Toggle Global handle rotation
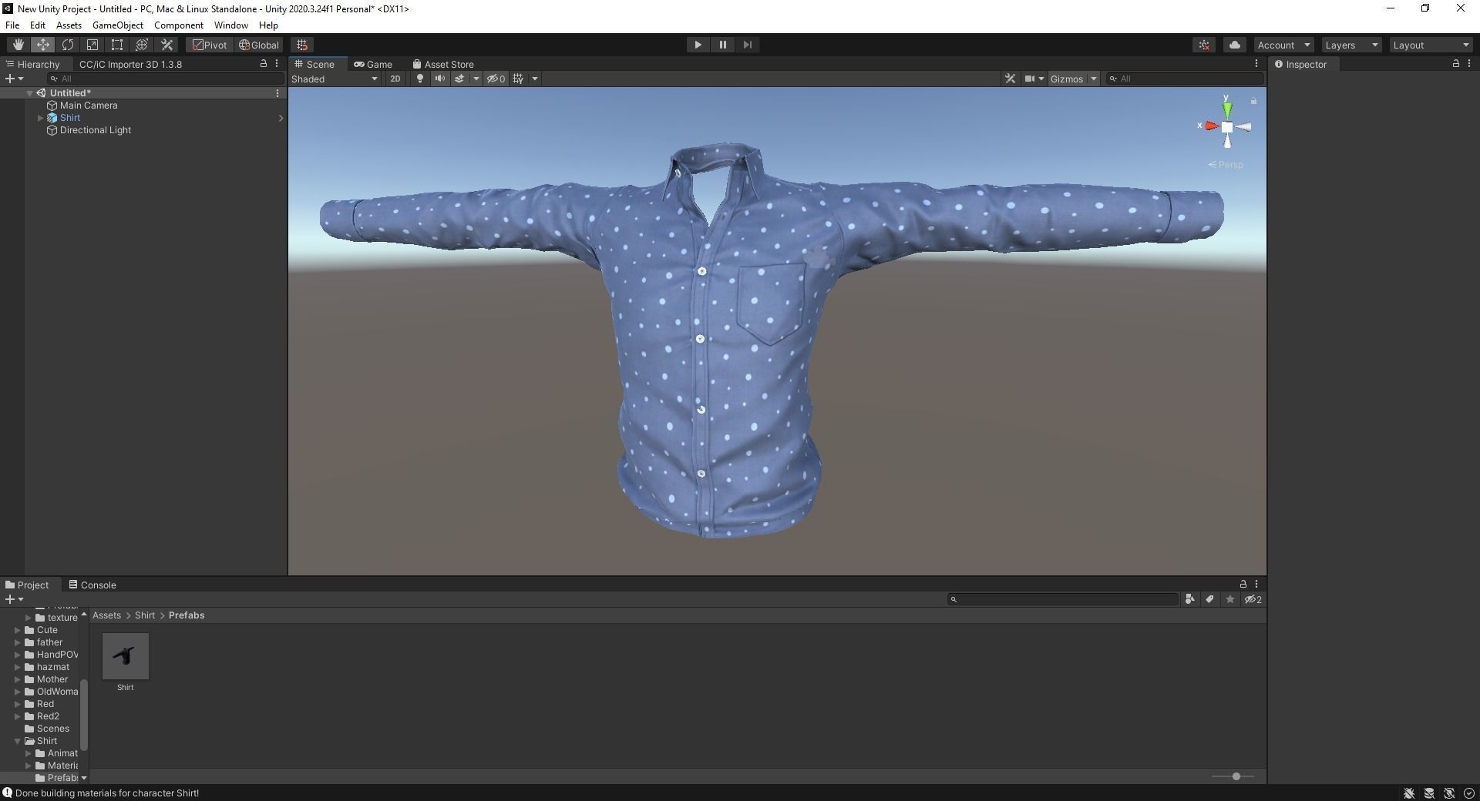 click(259, 45)
